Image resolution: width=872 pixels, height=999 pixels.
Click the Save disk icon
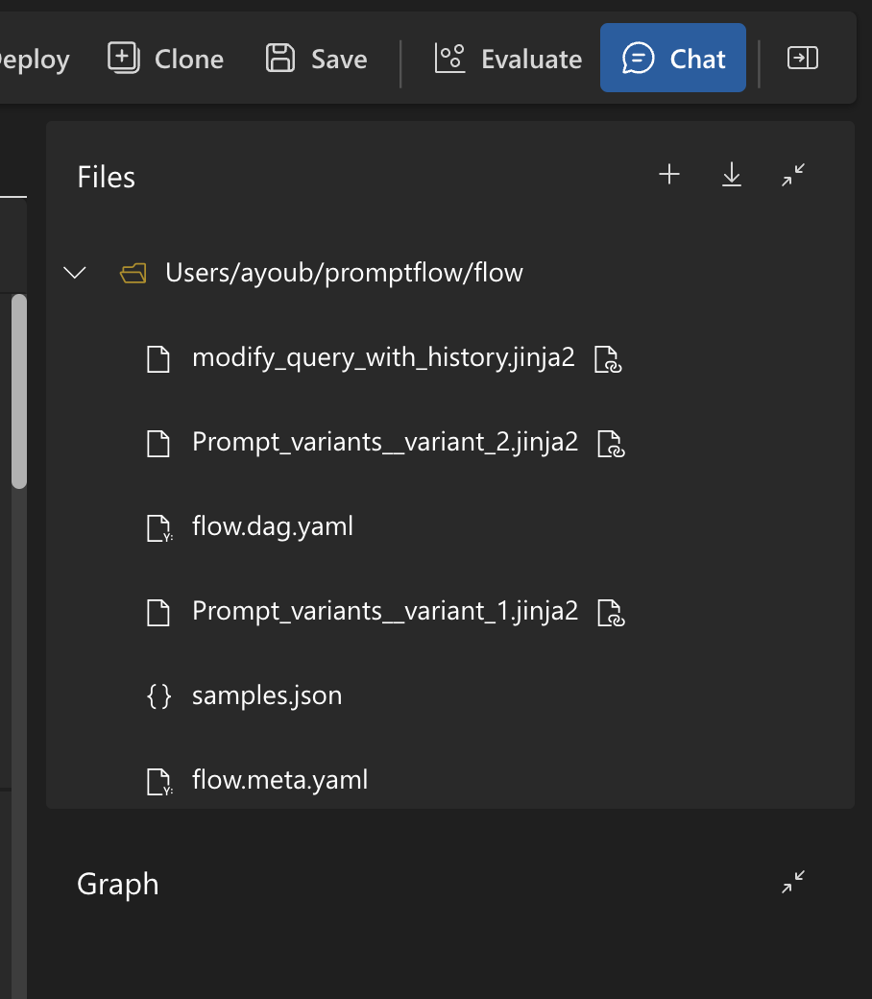pyautogui.click(x=279, y=58)
